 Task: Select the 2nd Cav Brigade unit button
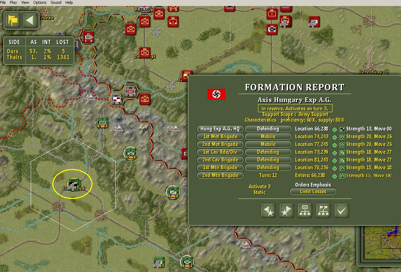(x=220, y=160)
